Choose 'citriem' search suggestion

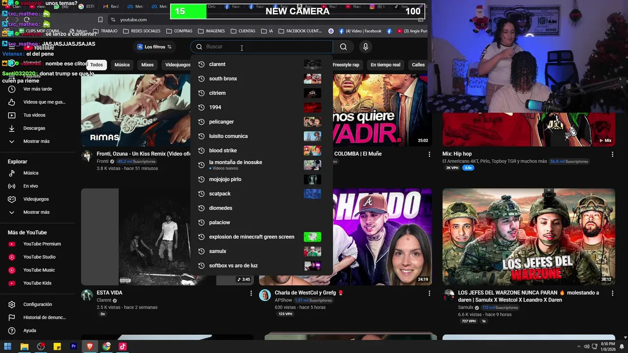[x=262, y=93]
